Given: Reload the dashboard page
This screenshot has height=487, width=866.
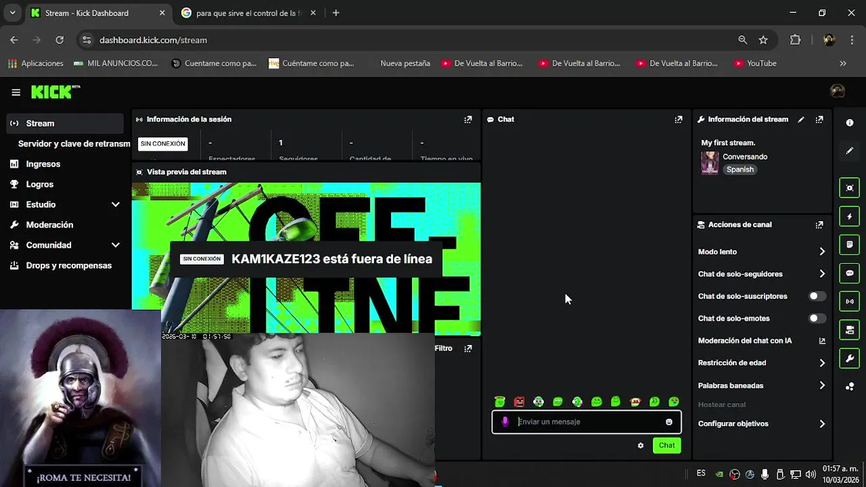Looking at the screenshot, I should click(60, 40).
